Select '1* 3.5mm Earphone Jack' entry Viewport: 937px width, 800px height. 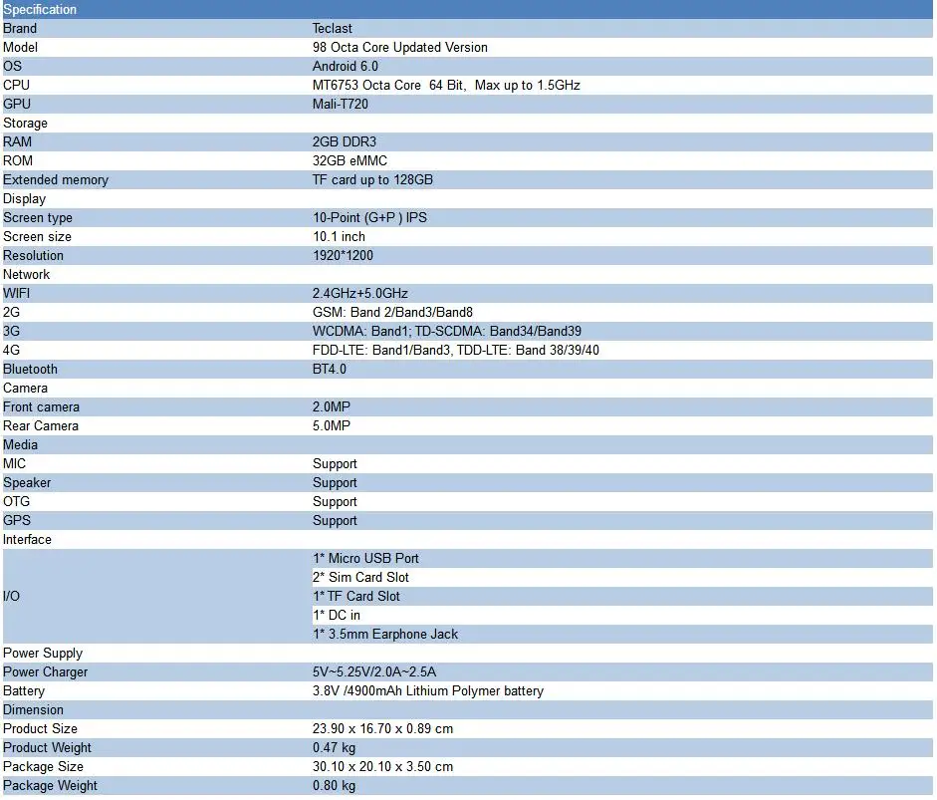(x=385, y=635)
